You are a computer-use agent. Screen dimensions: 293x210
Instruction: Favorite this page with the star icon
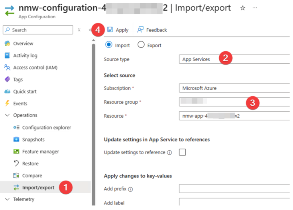click(x=242, y=8)
